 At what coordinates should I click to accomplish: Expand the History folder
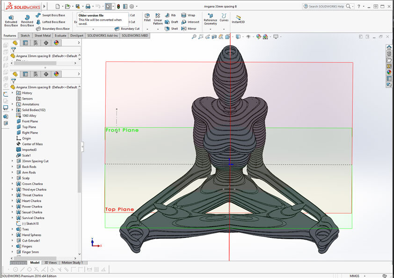tap(12, 93)
